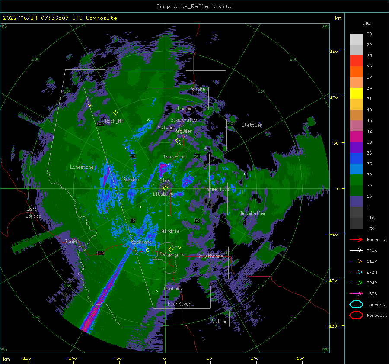Click the orange 111V arrow in legend
389x364 pixels.
356,261
